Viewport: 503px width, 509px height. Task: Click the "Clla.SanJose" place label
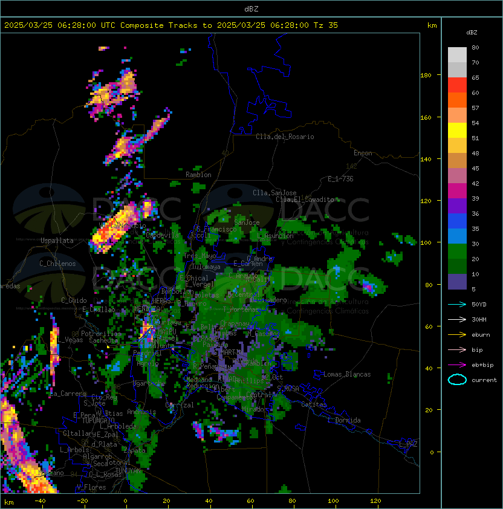point(274,193)
